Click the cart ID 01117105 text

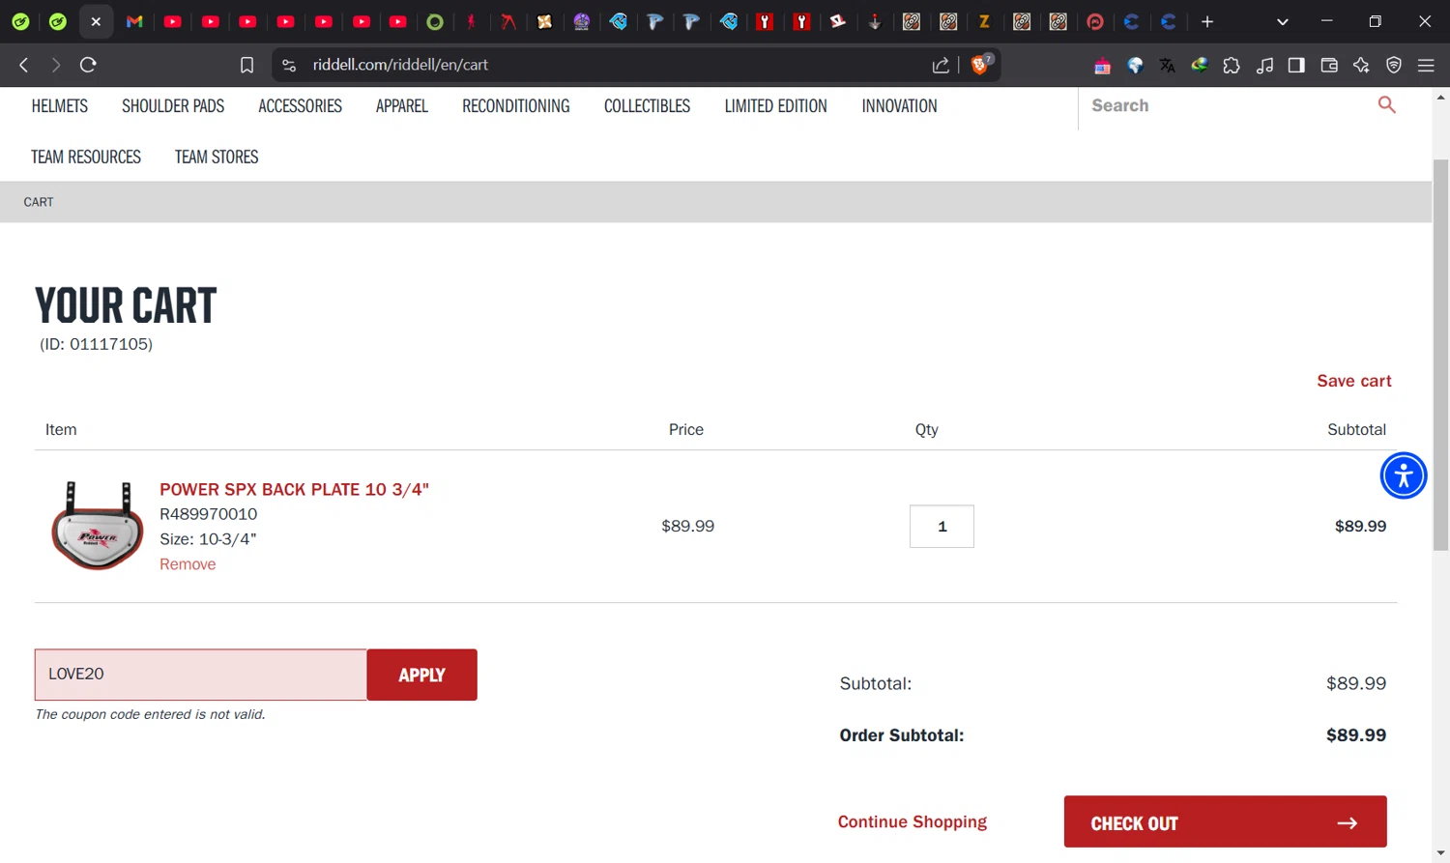tap(96, 344)
